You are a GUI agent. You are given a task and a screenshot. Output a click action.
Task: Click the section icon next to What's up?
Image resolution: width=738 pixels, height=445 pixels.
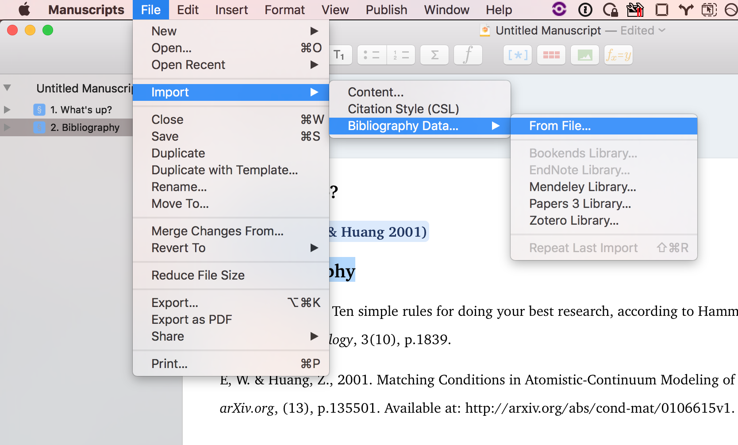pos(39,110)
